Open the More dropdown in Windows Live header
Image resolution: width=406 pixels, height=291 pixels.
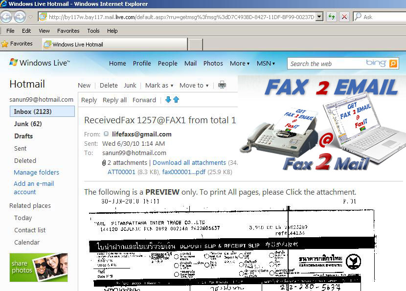(240, 64)
